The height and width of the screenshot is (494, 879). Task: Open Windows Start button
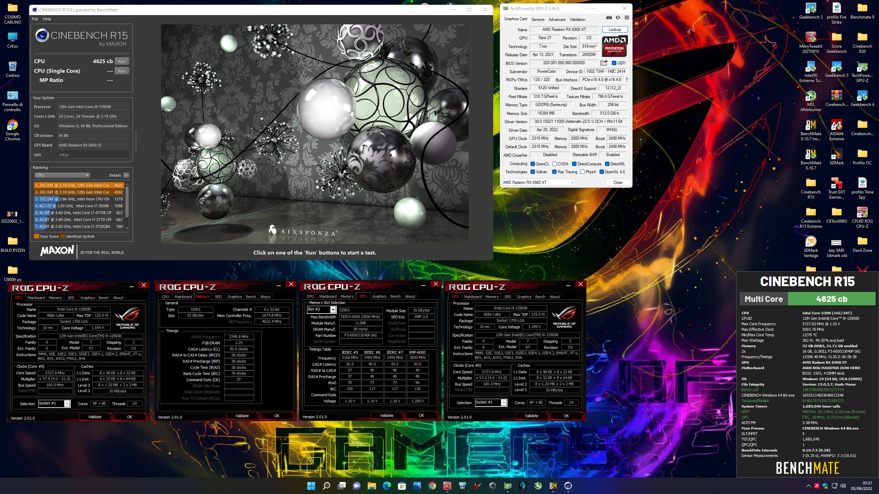click(x=311, y=486)
